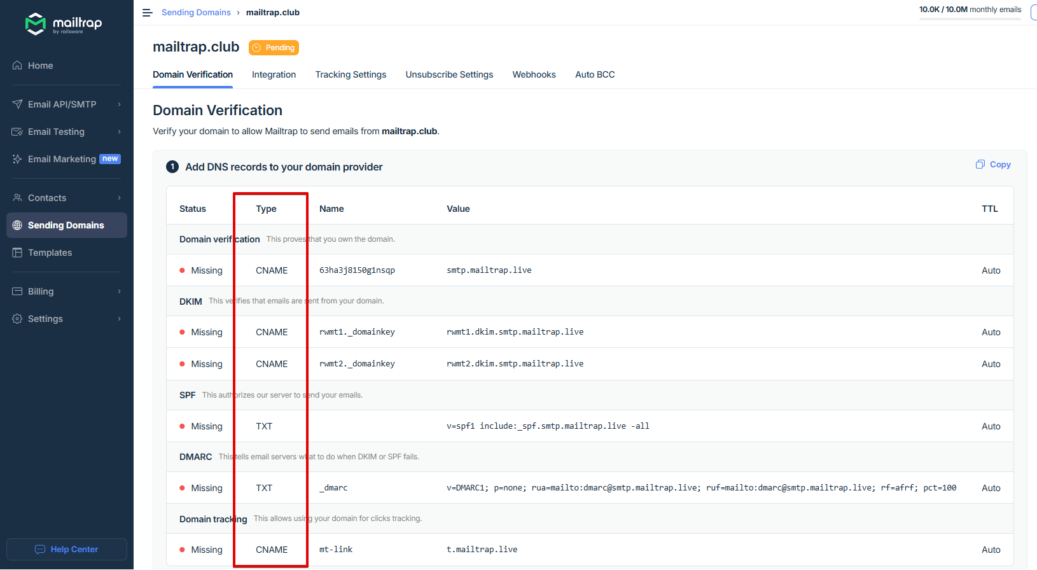Click the 'new' badge on Email Marketing
Screen dimensions: 1037x570
[x=110, y=159]
